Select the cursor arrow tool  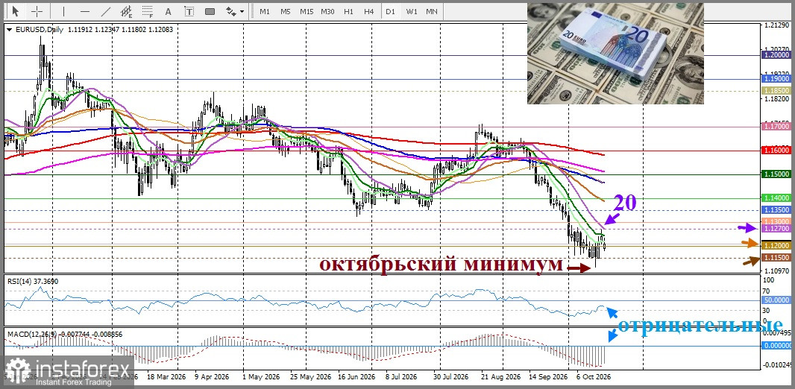[16, 11]
